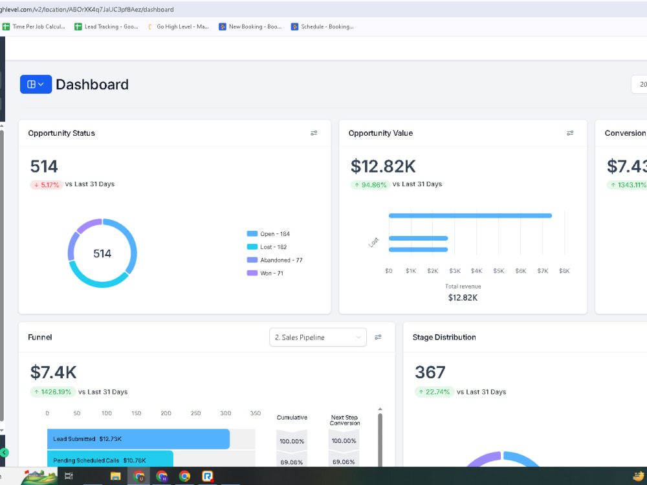
Task: Click the Stage Distribution 367 total
Action: click(x=430, y=372)
